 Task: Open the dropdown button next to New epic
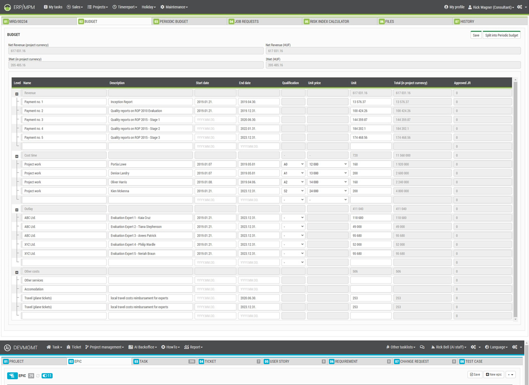pyautogui.click(x=511, y=375)
